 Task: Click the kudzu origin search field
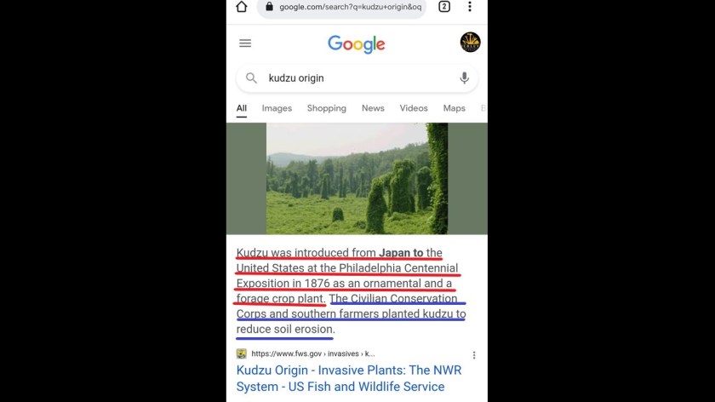[x=357, y=78]
